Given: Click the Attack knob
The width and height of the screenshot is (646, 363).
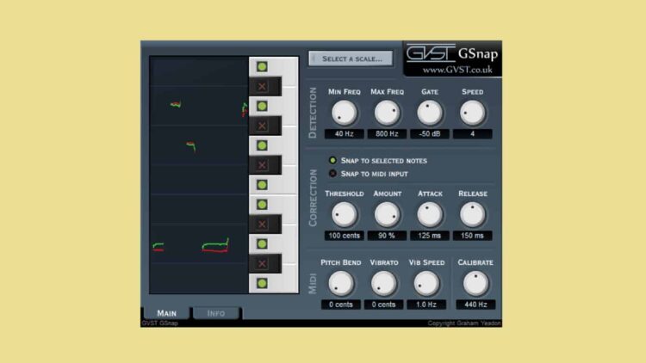Looking at the screenshot, I should (x=430, y=214).
